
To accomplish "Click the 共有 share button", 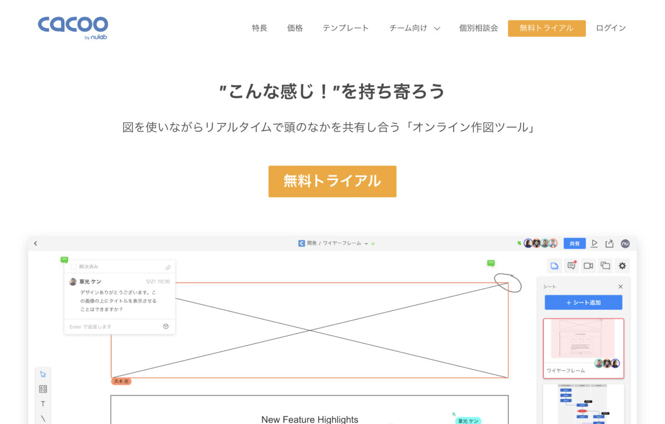I will click(575, 243).
